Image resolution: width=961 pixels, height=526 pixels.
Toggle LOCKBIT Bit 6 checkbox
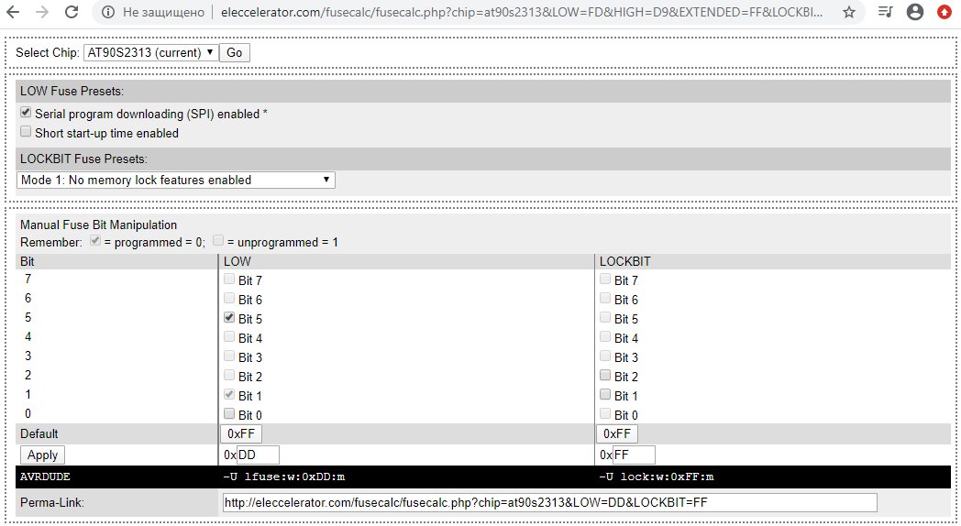(x=605, y=298)
